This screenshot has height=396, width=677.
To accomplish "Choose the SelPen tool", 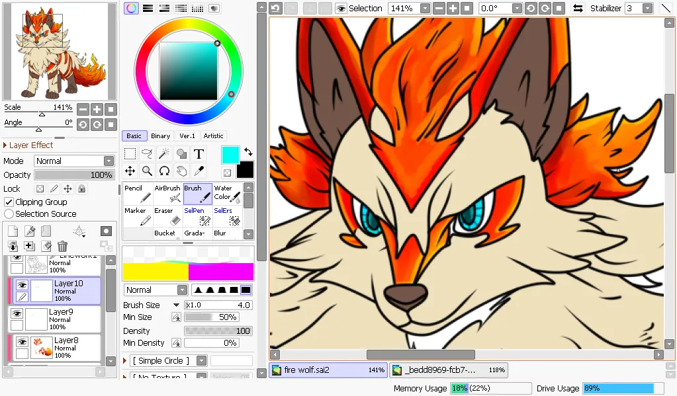I will click(197, 216).
